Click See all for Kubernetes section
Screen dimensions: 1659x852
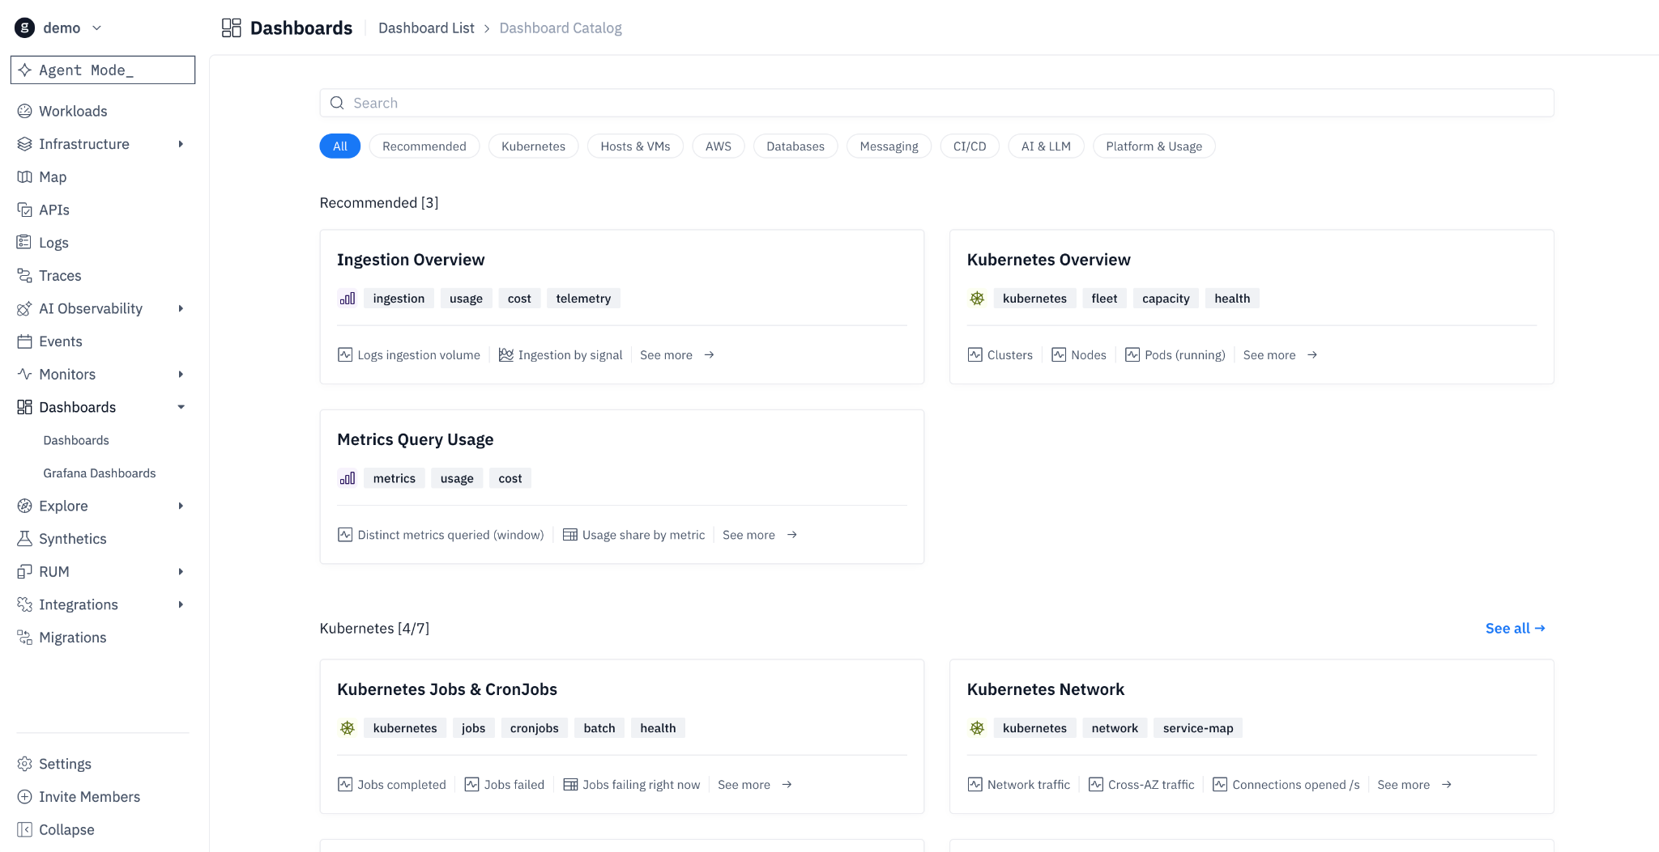1515,628
